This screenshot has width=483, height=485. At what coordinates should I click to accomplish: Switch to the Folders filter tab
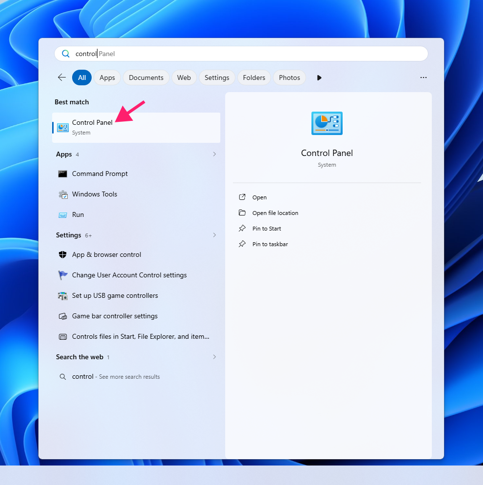coord(254,78)
